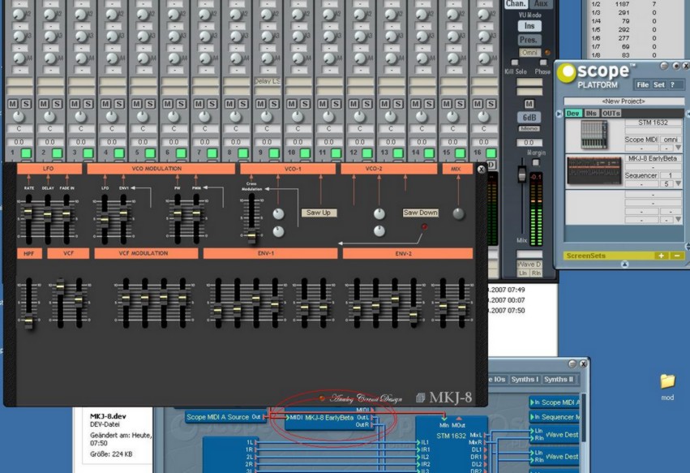Solo mixer channel 12
The image size is (690, 473).
pos(367,104)
